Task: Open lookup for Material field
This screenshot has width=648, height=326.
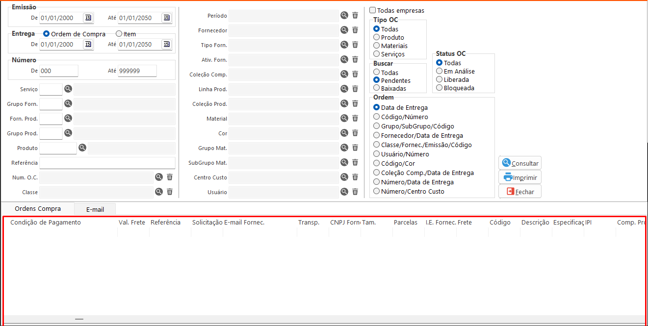Action: click(344, 118)
